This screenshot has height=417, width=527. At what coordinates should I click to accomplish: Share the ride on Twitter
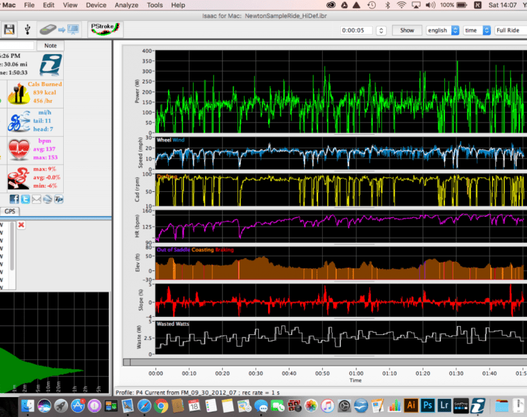(x=24, y=199)
